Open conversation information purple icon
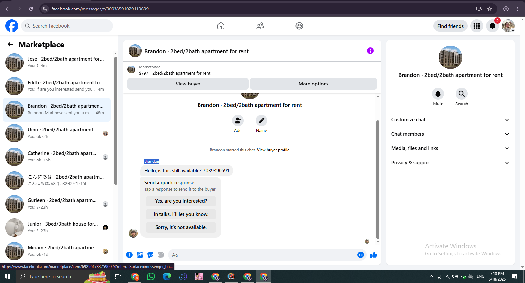The height and width of the screenshot is (283, 525). click(x=370, y=51)
